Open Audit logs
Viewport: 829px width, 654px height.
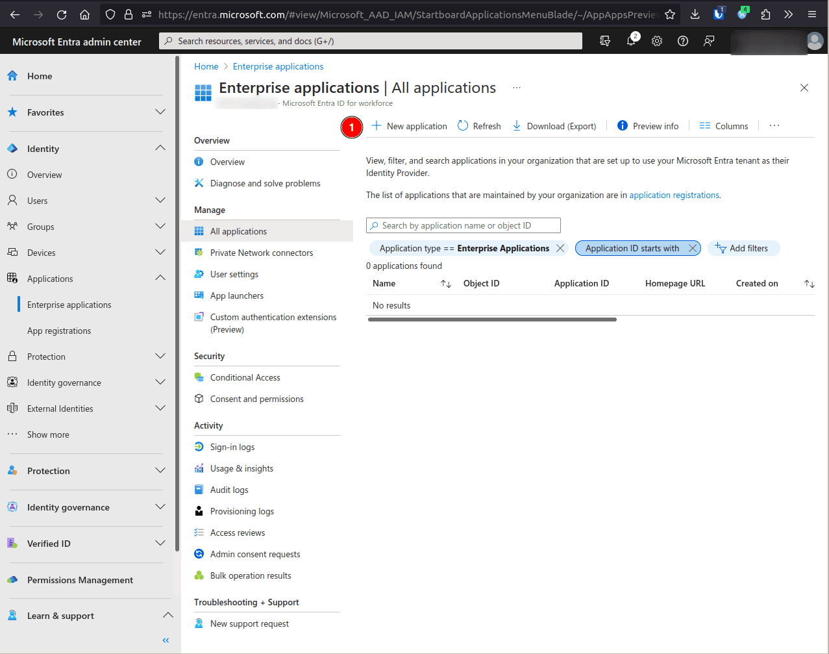[x=229, y=490]
